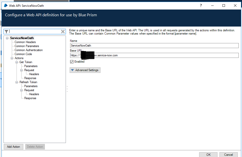Open Headers under Get Token Request
The height and width of the screenshot is (157, 242).
(x=34, y=74)
